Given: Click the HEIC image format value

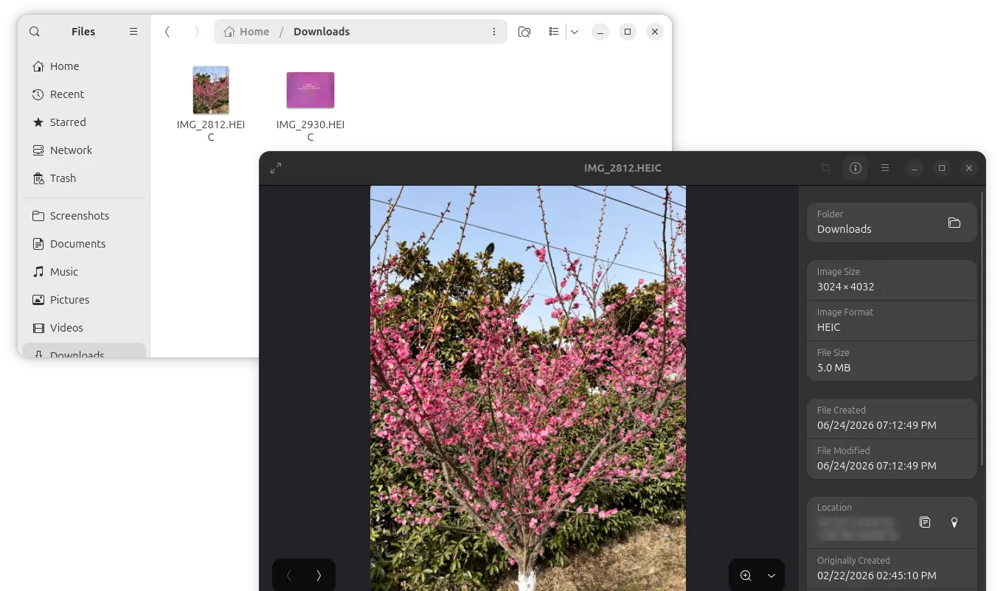Looking at the screenshot, I should click(x=829, y=327).
